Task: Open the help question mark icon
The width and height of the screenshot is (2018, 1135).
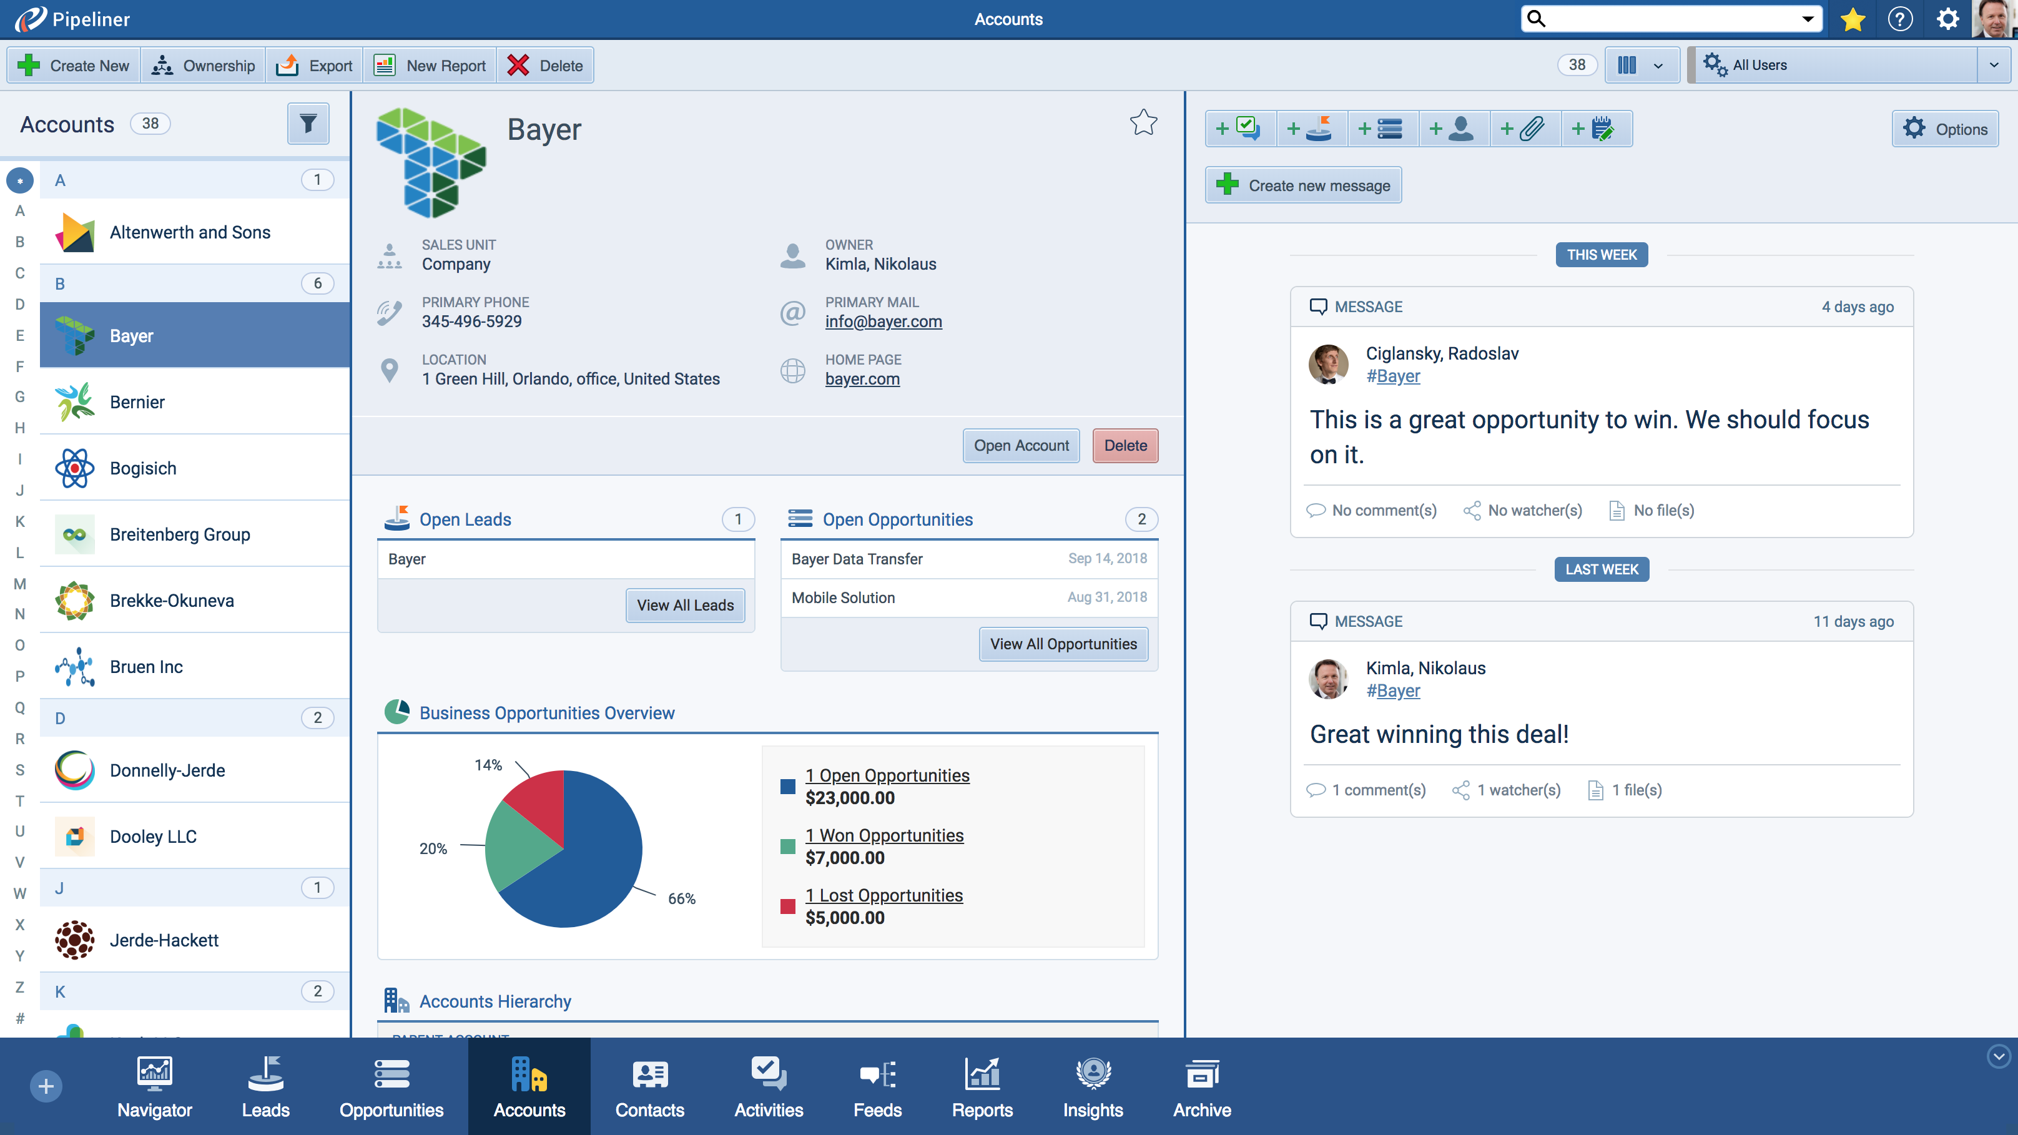Action: coord(1900,19)
